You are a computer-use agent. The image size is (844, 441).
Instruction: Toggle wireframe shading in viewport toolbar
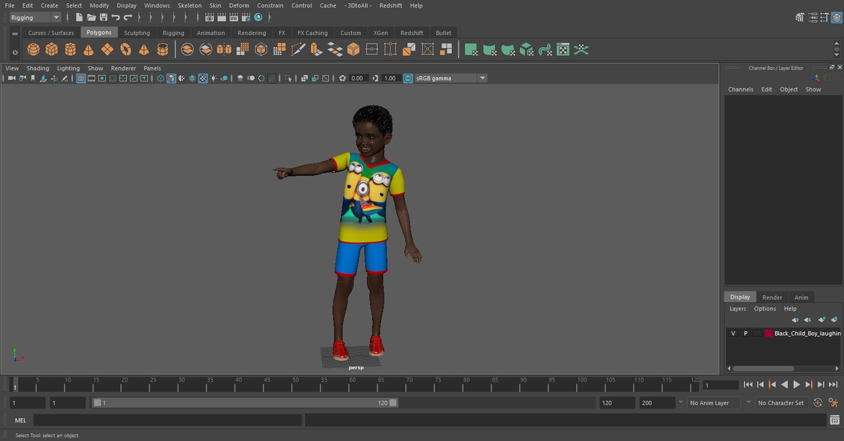tap(160, 78)
